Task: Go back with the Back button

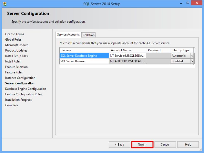Action: point(119,144)
